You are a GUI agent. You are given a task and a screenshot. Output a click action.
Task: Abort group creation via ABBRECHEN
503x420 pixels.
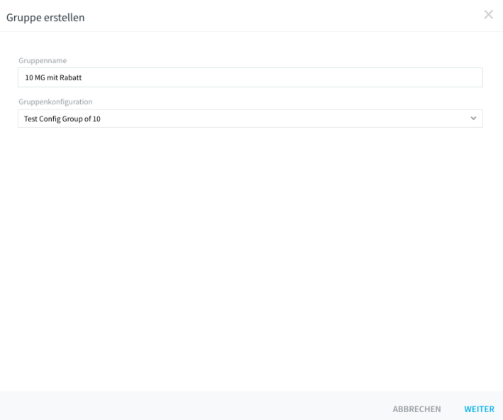tap(416, 409)
